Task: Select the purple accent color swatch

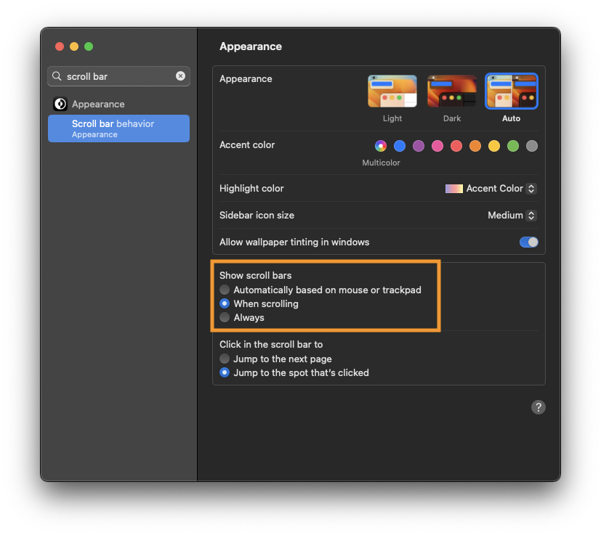Action: click(419, 146)
